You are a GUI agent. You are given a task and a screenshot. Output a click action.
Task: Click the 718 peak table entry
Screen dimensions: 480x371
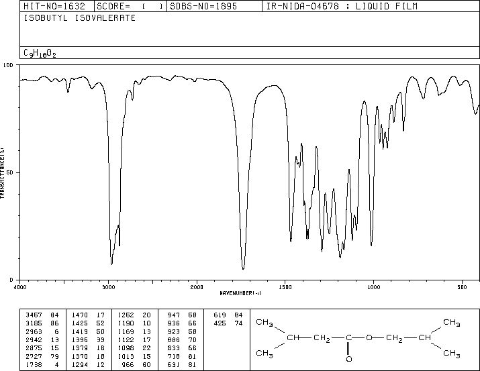(182, 356)
